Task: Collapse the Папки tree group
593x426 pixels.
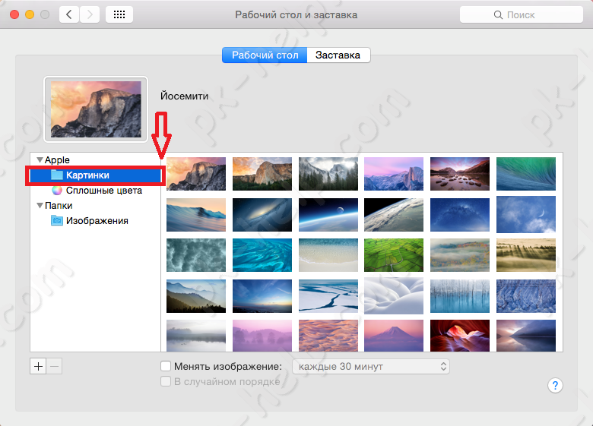Action: 40,206
